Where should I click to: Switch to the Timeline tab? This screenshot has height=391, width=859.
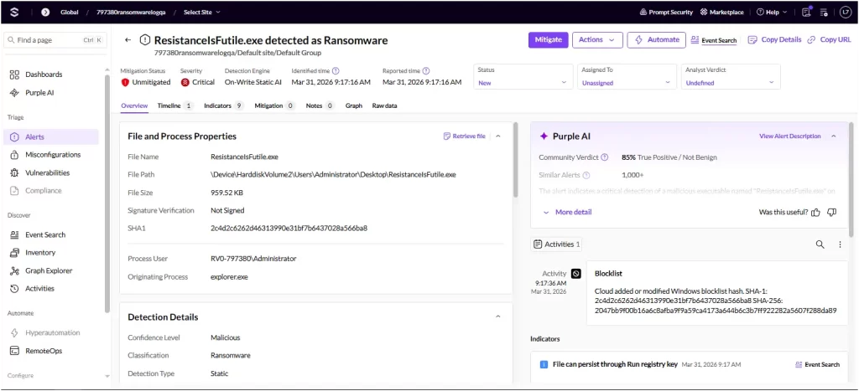point(175,105)
